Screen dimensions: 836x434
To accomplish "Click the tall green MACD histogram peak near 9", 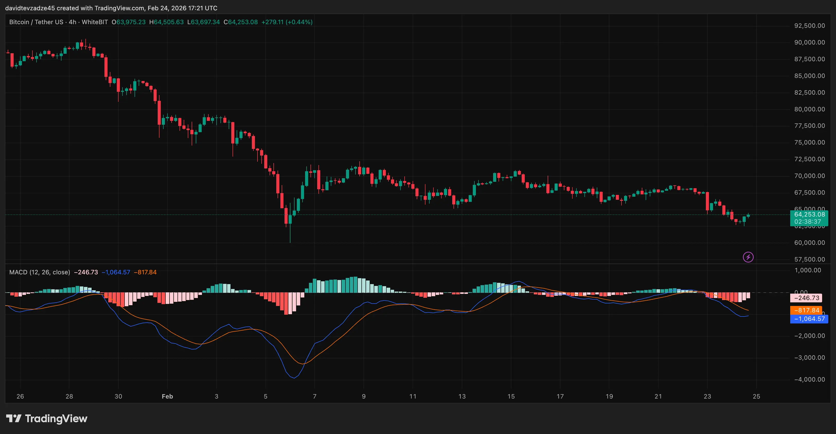I will click(x=355, y=284).
